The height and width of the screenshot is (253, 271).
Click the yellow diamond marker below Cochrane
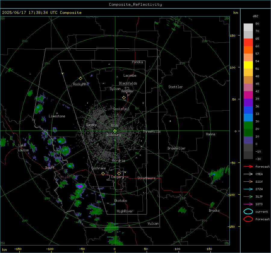[x=103, y=174]
